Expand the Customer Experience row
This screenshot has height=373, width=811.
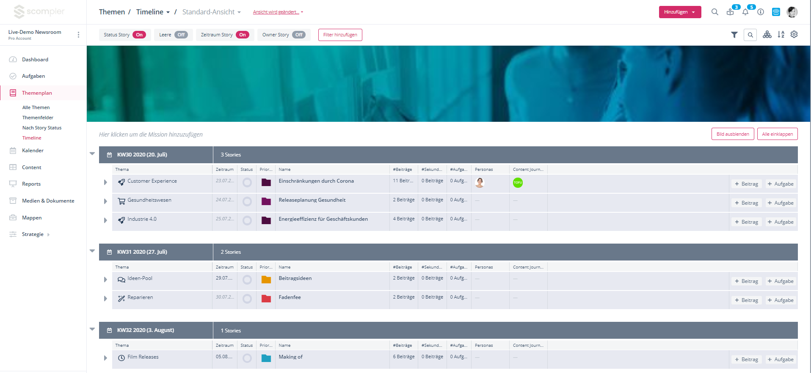(x=105, y=182)
